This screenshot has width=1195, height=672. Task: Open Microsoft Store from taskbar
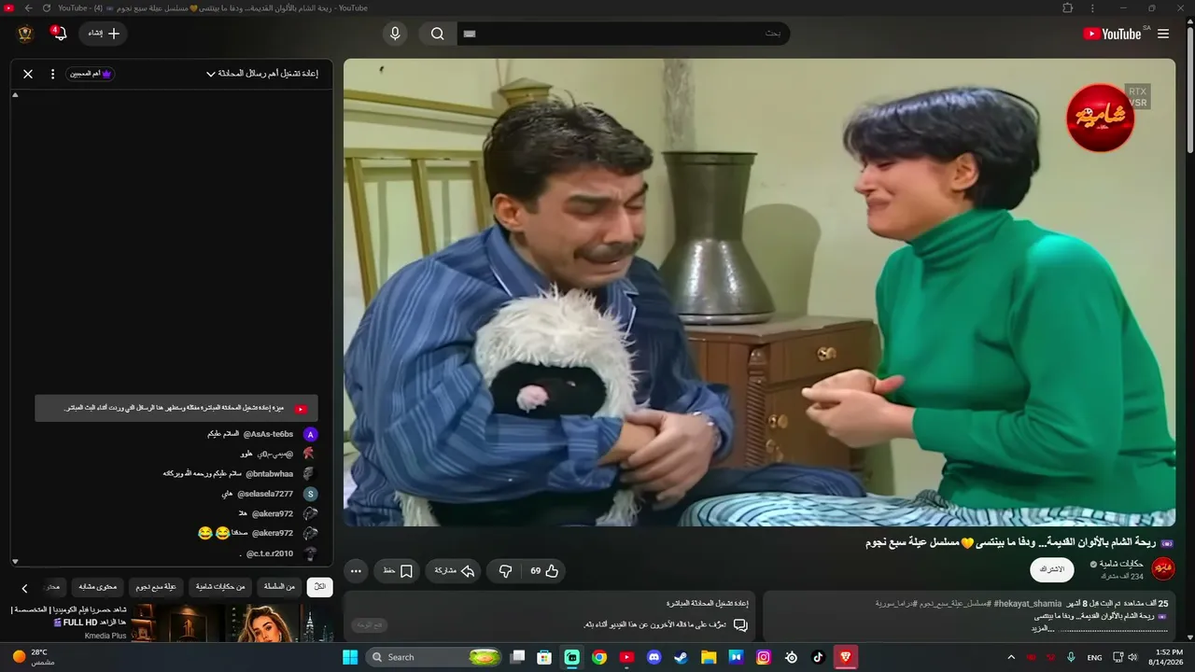(544, 657)
